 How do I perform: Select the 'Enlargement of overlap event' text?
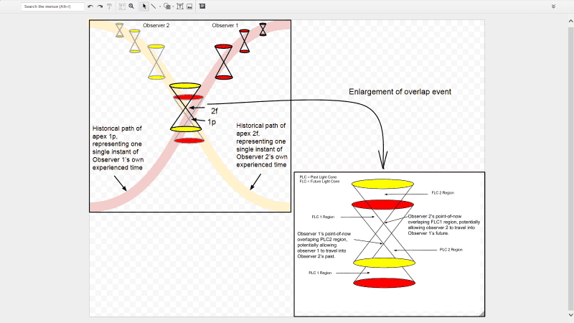pos(400,92)
